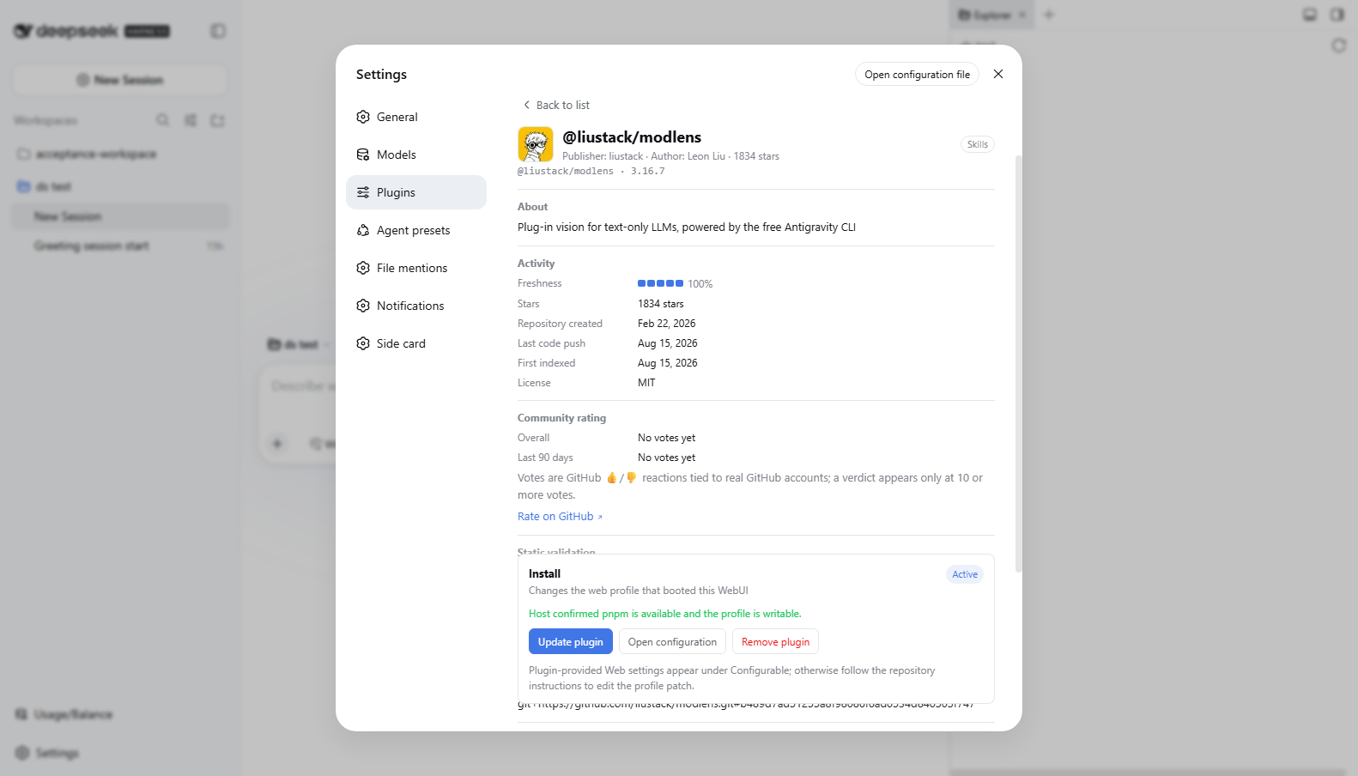
Task: Open Notifications settings
Action: (416, 306)
